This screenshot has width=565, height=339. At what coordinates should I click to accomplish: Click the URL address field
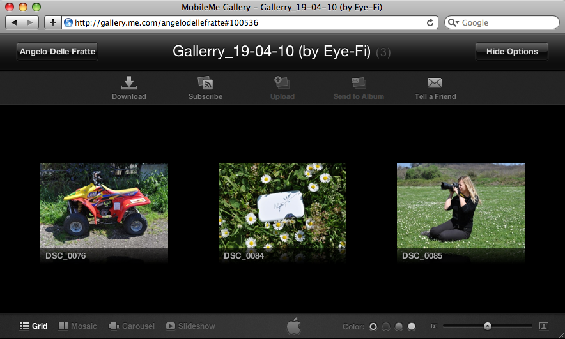click(249, 23)
